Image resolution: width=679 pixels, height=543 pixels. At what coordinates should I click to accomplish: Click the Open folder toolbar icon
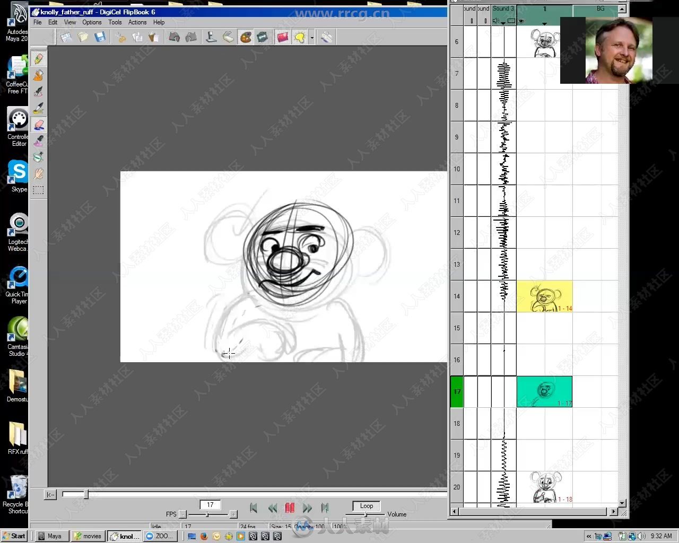pyautogui.click(x=83, y=37)
